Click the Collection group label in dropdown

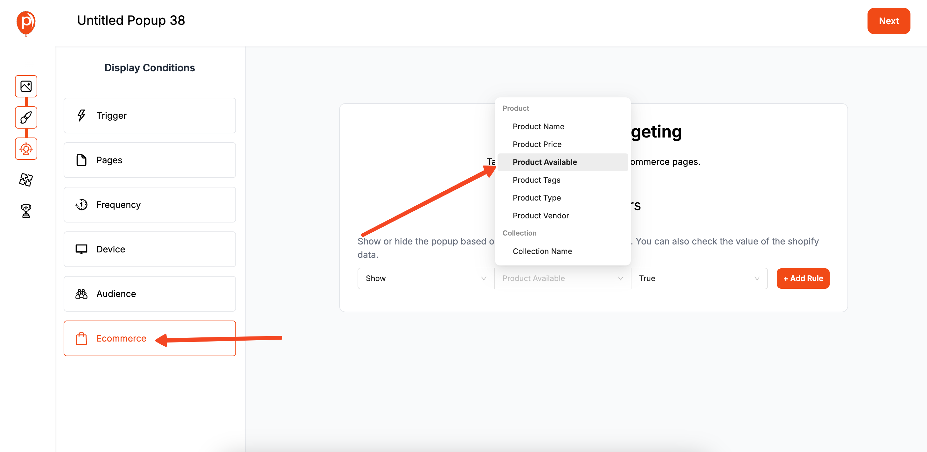point(519,233)
